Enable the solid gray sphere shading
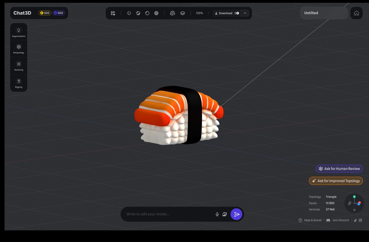The width and height of the screenshot is (369, 242). pyautogui.click(x=156, y=13)
